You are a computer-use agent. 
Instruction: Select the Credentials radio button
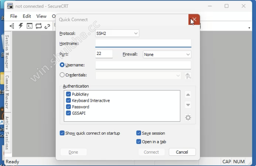point(62,75)
